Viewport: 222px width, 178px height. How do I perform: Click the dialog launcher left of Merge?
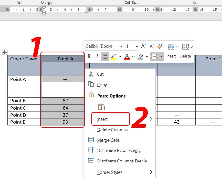tap(18, 3)
